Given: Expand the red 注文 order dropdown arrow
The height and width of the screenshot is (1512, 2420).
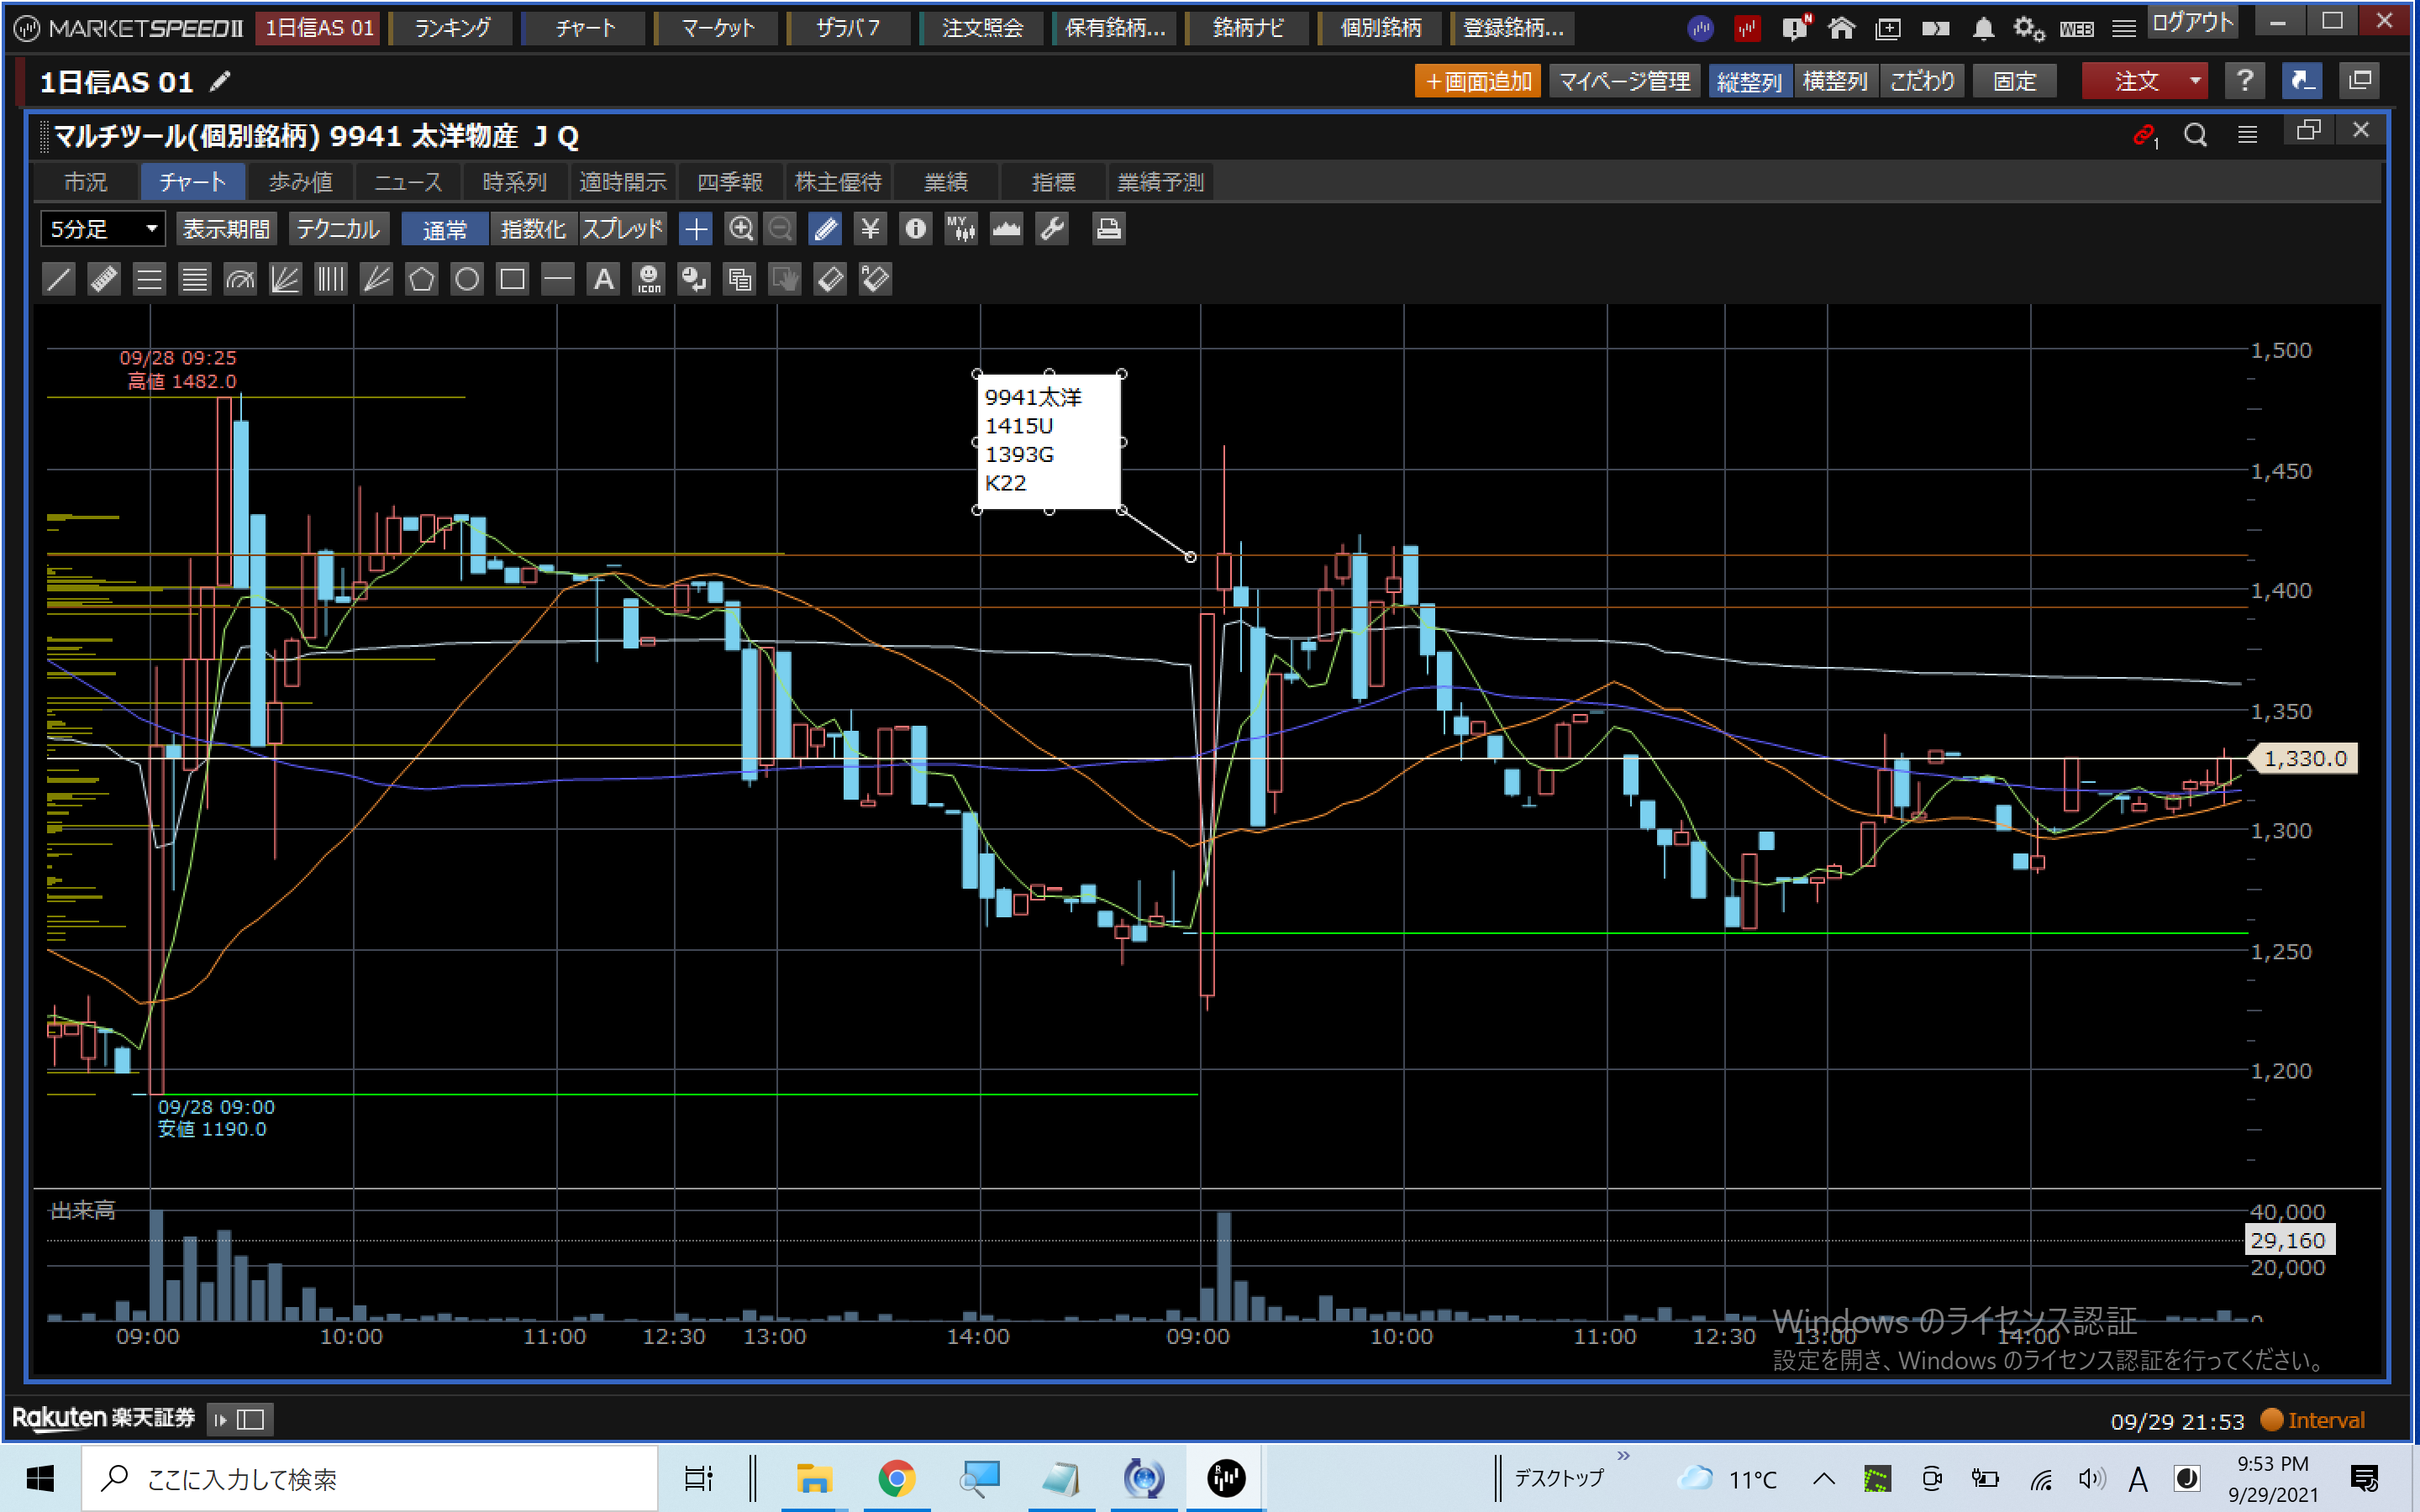Looking at the screenshot, I should [2194, 81].
